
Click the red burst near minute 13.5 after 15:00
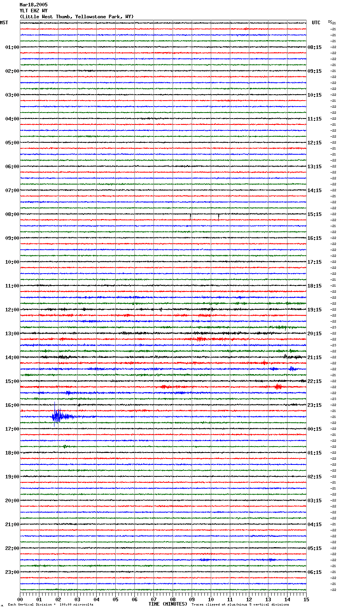(x=278, y=387)
